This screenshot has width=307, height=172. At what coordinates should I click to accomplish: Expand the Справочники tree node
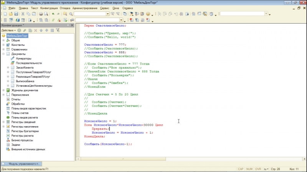3,49
